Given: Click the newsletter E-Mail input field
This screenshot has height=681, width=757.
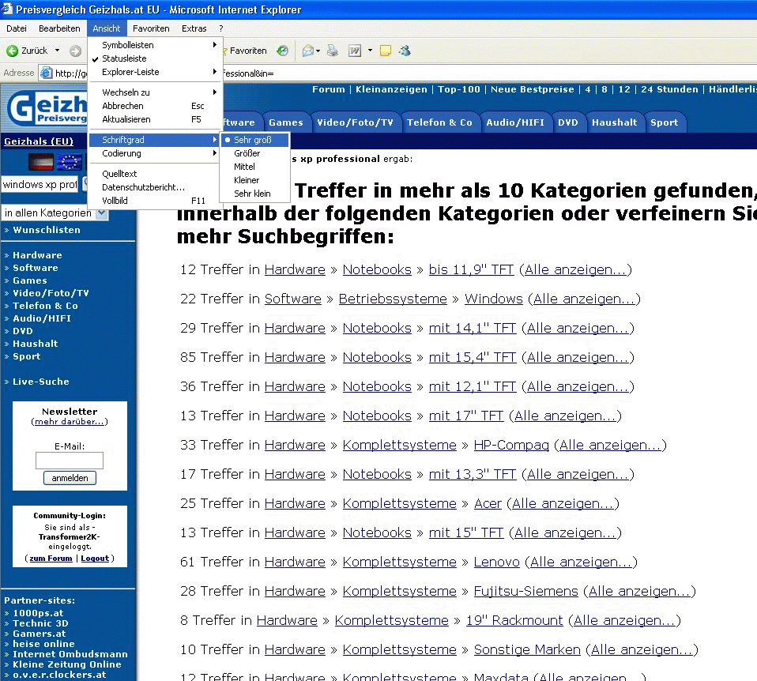Looking at the screenshot, I should pyautogui.click(x=70, y=461).
